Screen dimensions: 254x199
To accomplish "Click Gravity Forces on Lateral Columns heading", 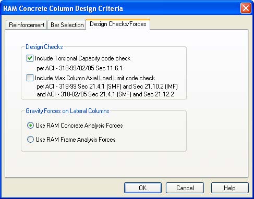I will click(x=67, y=111).
